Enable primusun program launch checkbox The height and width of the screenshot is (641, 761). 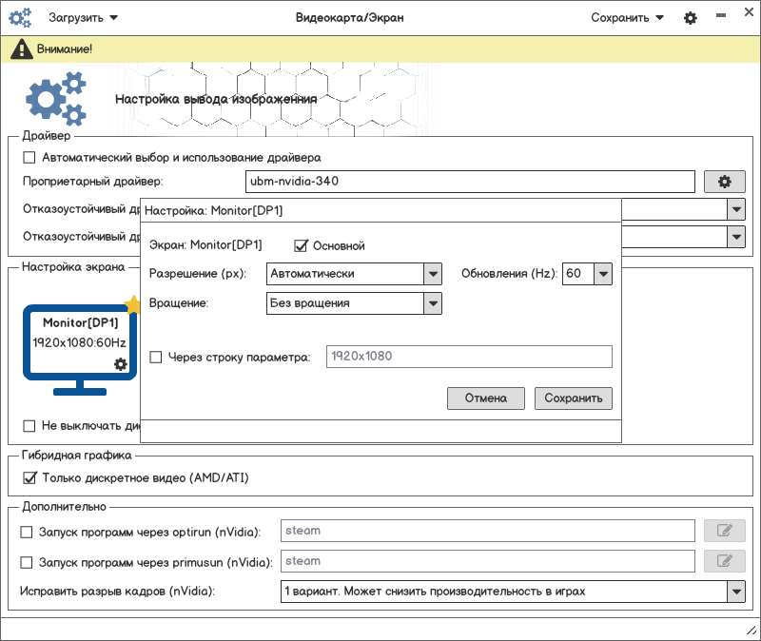pos(27,562)
